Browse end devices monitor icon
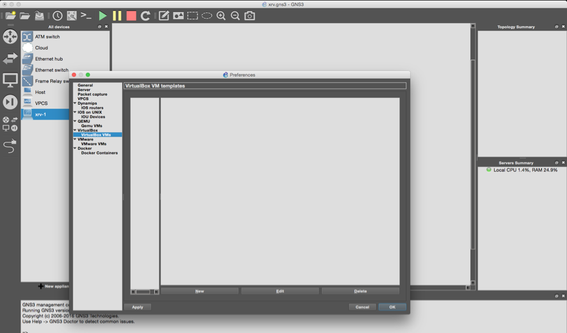Viewport: 567px width, 333px height. 10,80
